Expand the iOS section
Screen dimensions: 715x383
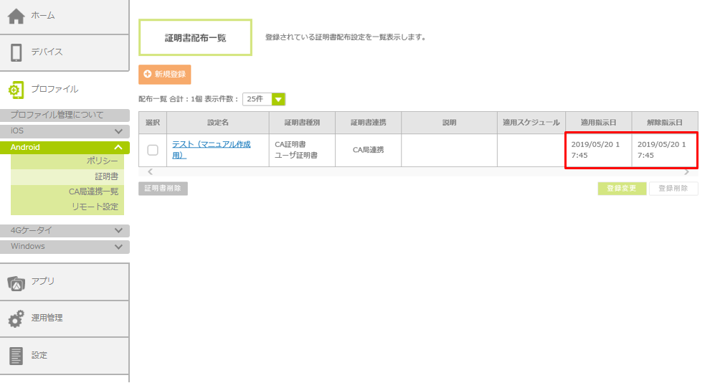coord(119,131)
